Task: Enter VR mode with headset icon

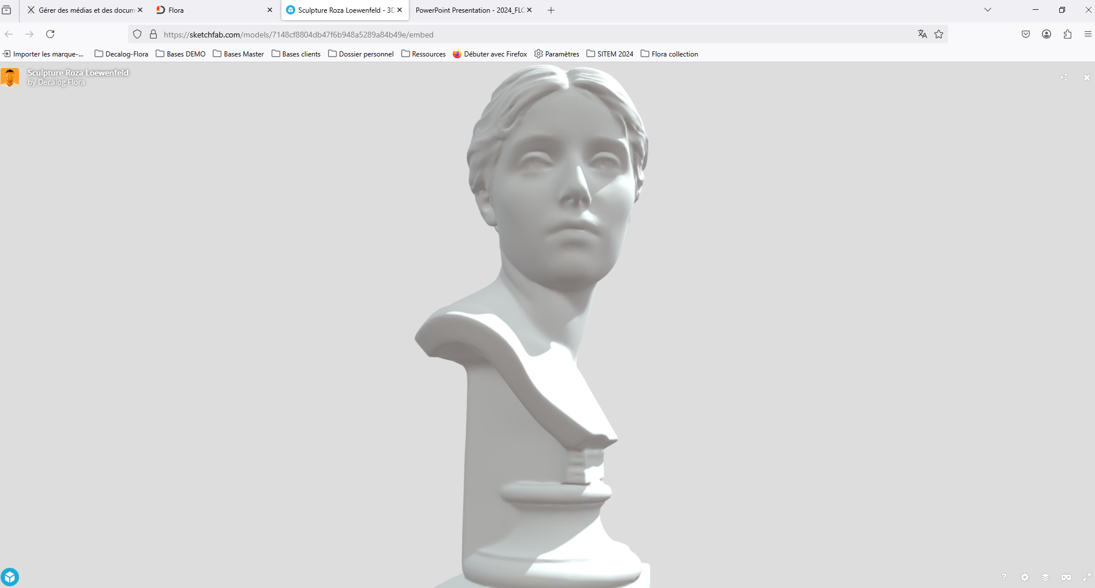Action: (x=1066, y=577)
